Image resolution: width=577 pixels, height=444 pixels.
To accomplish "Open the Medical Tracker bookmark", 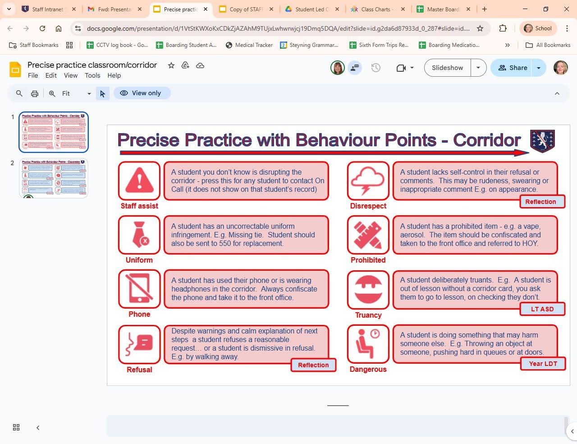I will [x=249, y=45].
